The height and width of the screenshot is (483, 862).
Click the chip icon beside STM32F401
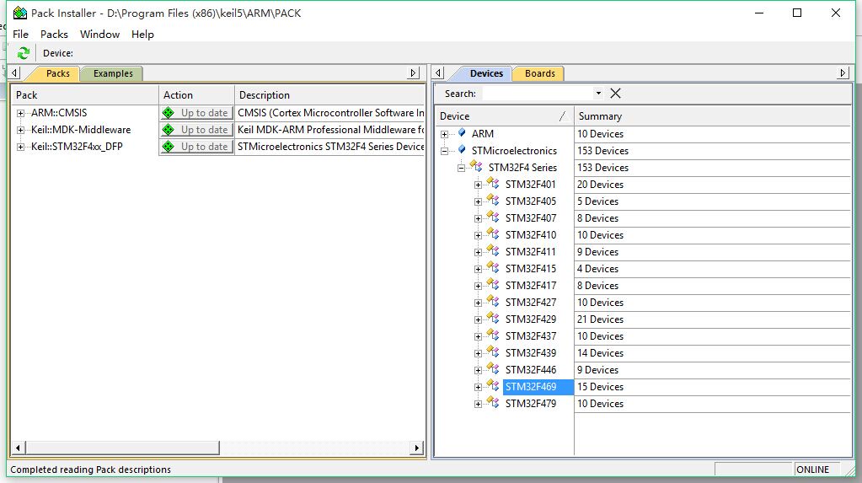493,183
